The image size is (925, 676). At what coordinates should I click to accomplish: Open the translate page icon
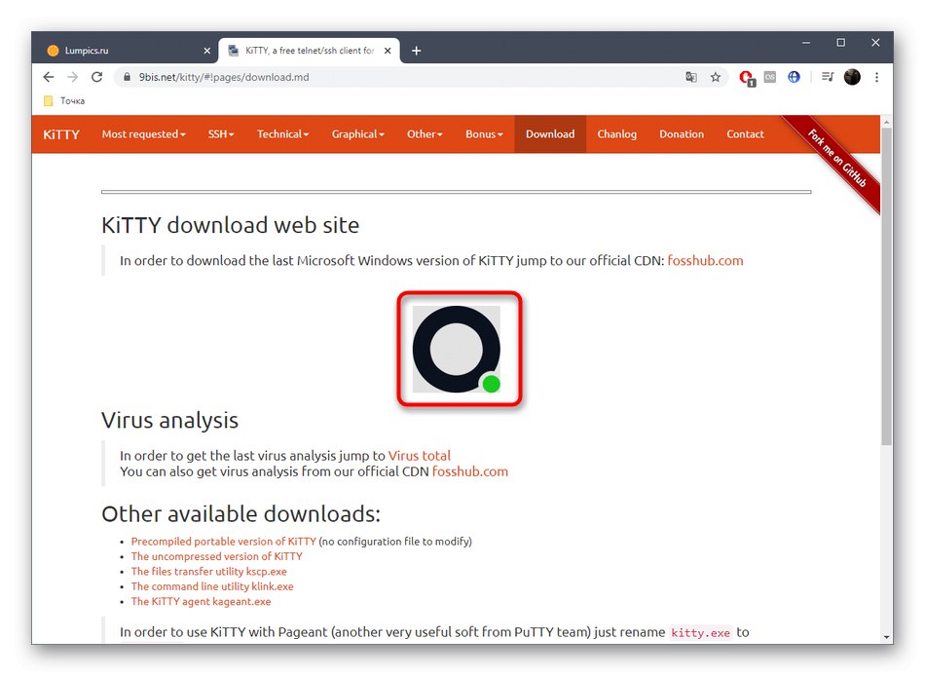(690, 77)
